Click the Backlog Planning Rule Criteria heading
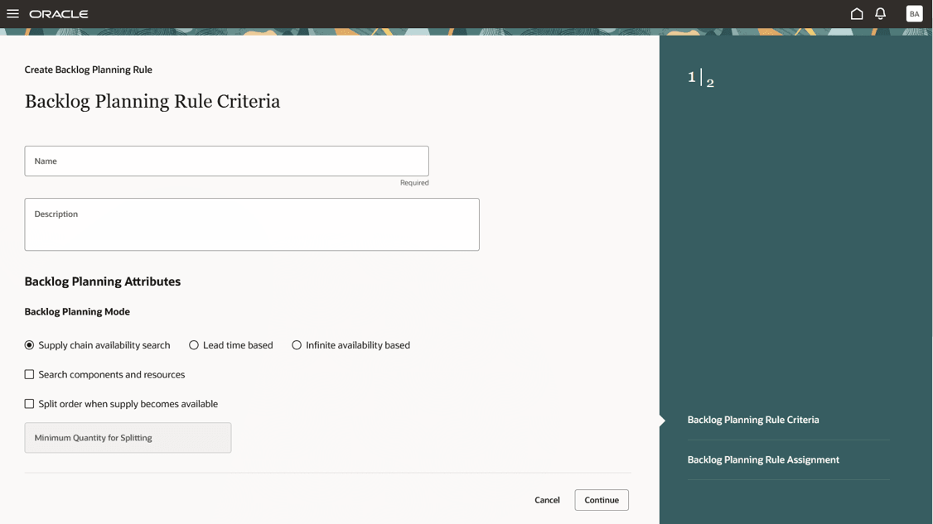The width and height of the screenshot is (933, 524). [152, 101]
